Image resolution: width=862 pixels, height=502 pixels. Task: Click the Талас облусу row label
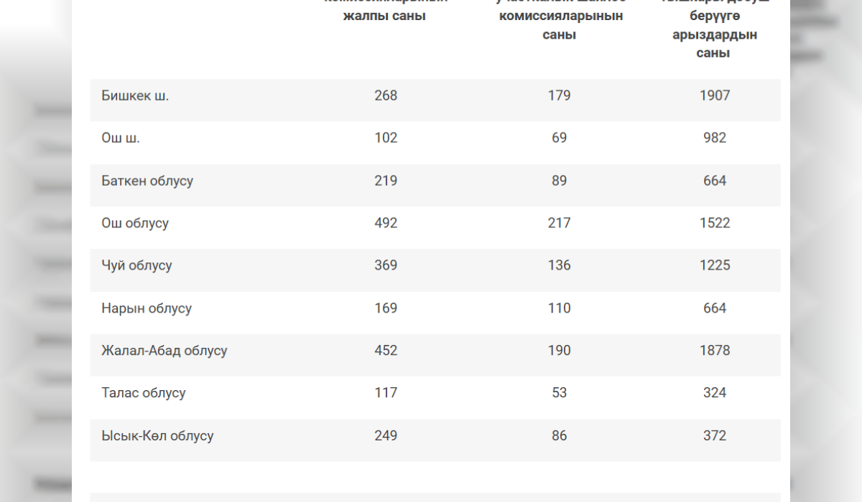pos(144,393)
